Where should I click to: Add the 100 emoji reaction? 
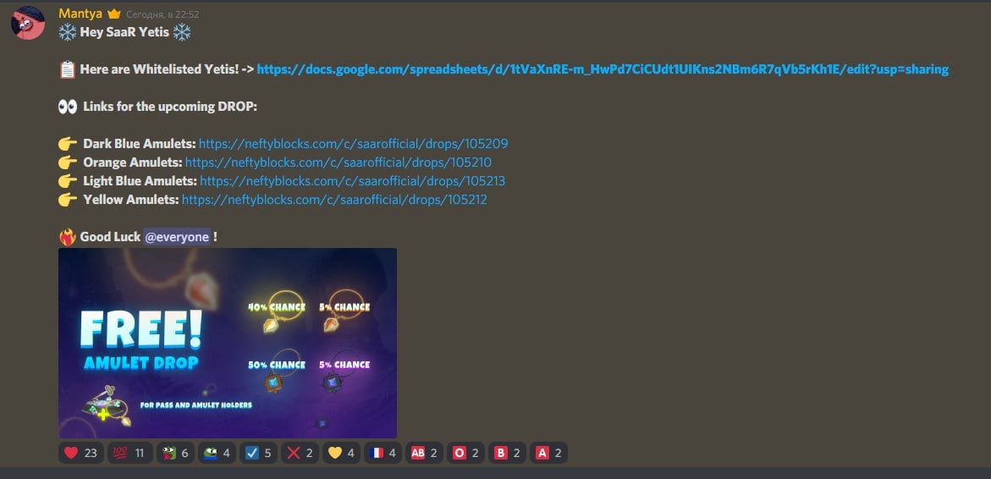(129, 453)
